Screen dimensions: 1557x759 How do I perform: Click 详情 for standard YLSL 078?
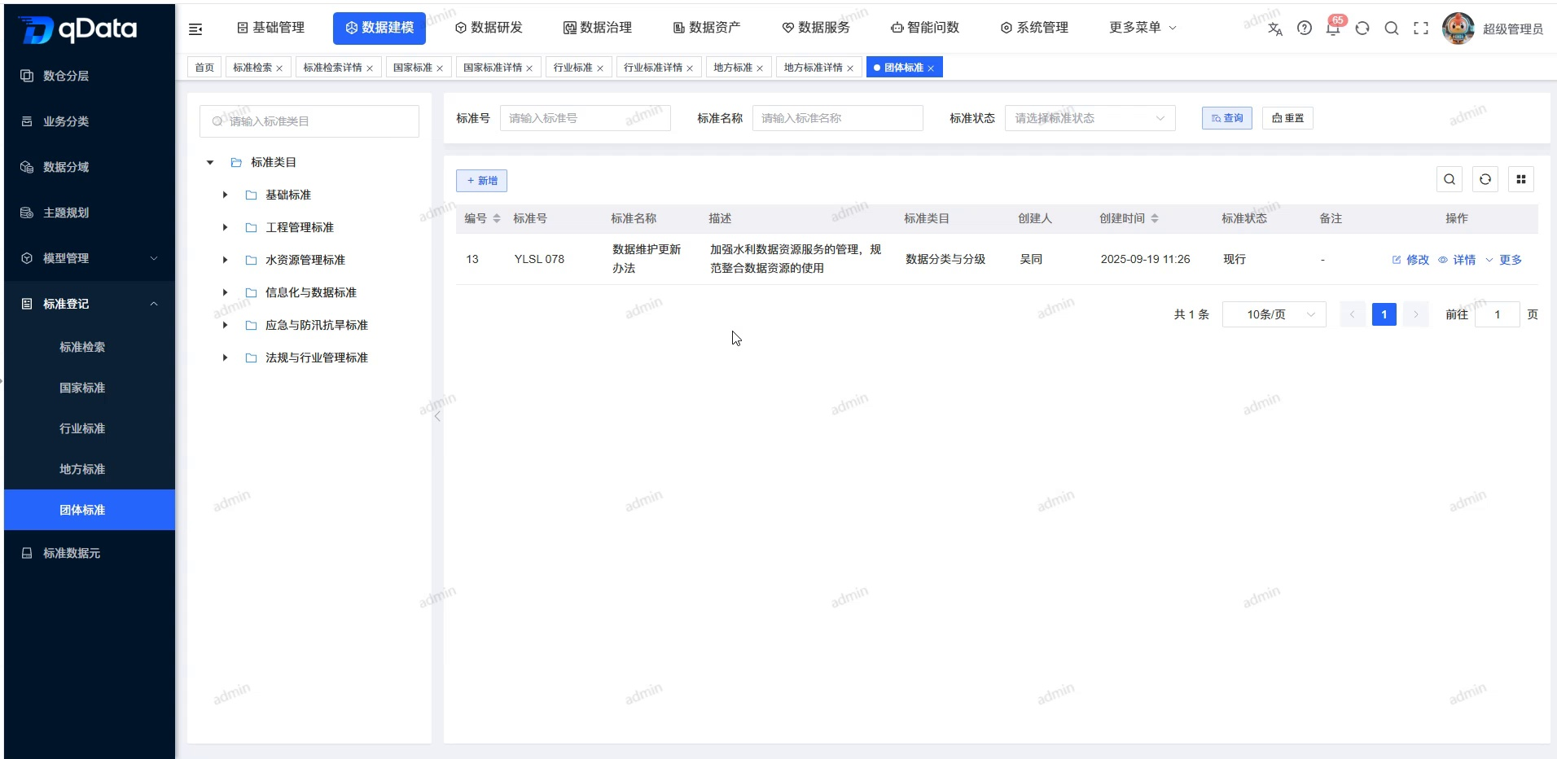tap(1457, 260)
